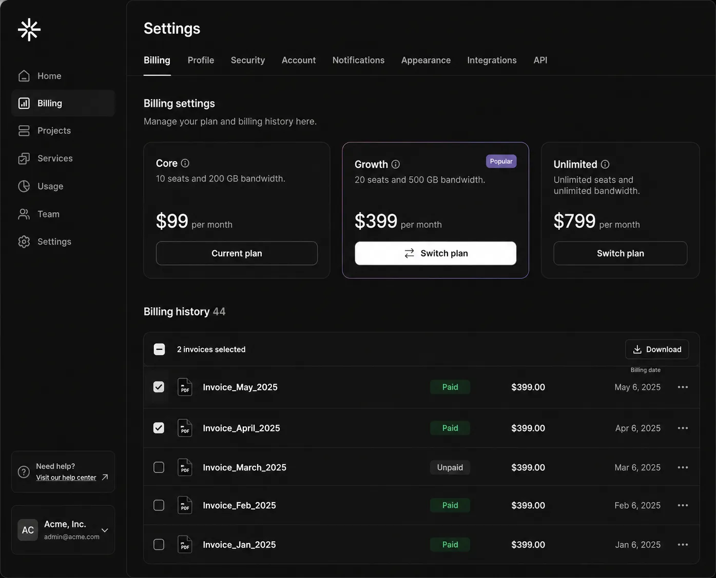The height and width of the screenshot is (578, 716).
Task: Download the selected invoices
Action: tap(657, 349)
